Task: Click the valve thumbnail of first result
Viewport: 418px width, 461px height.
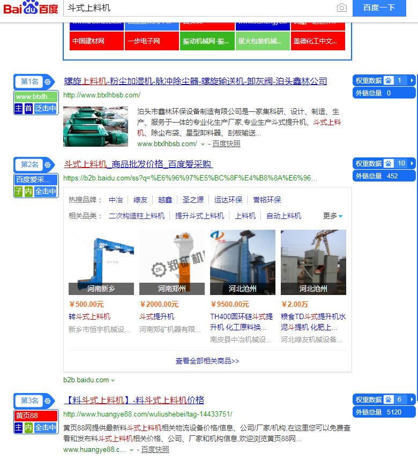Action: click(x=96, y=126)
